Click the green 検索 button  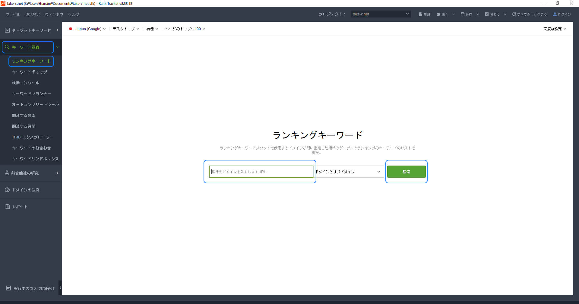406,172
